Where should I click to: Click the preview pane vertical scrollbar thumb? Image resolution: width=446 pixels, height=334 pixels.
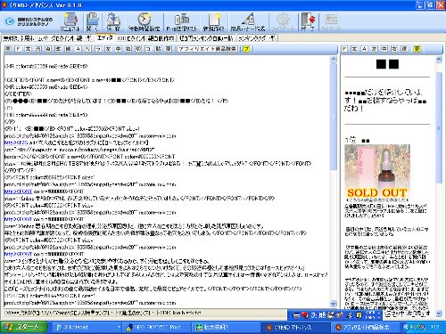click(439, 127)
